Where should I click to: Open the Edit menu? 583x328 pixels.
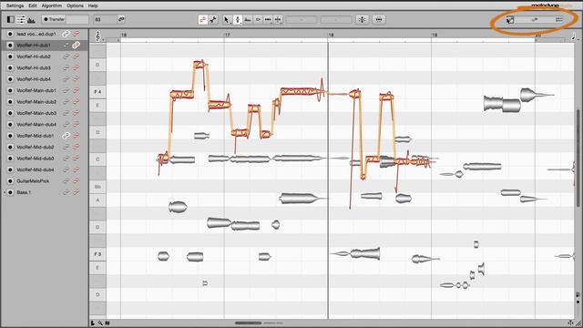click(x=33, y=5)
